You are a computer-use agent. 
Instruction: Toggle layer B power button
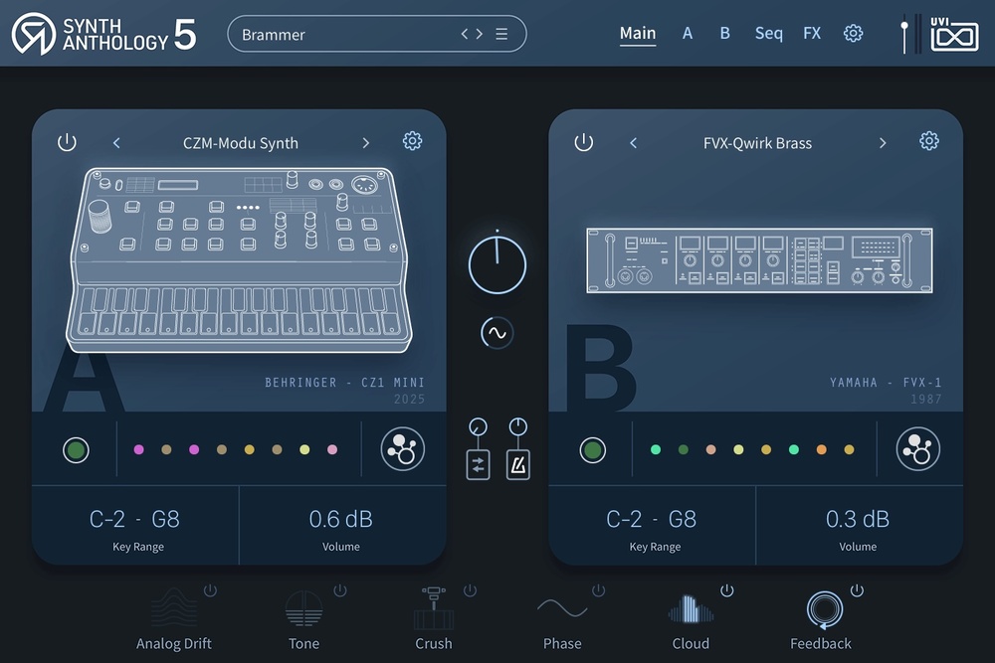tap(584, 142)
